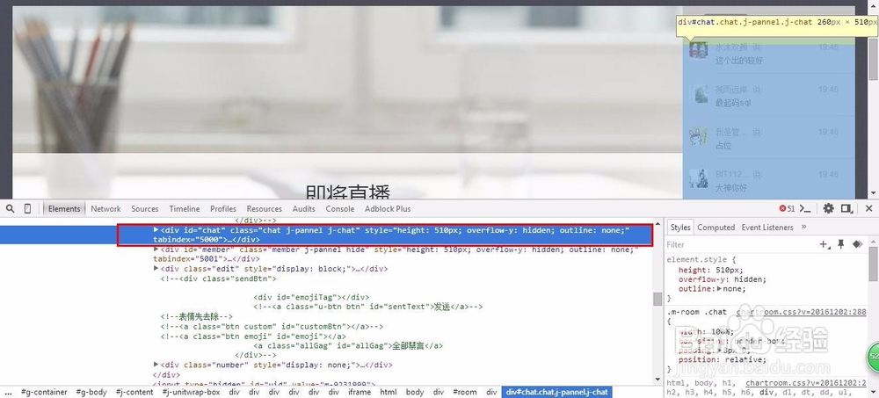This screenshot has width=879, height=398.
Task: Click the green round 52 badge
Action: pos(872,356)
